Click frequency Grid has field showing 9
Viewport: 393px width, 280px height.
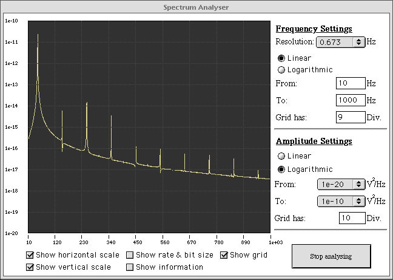pyautogui.click(x=351, y=117)
